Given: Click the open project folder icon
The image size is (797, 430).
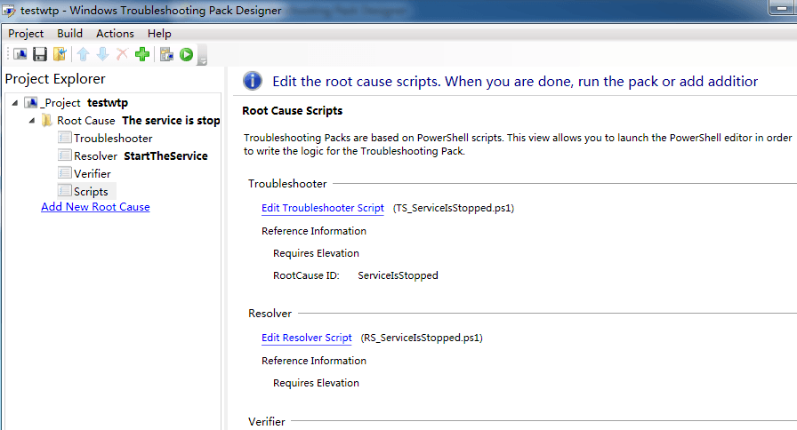Looking at the screenshot, I should click(x=60, y=54).
